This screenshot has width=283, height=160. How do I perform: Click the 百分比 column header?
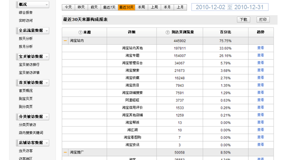pyautogui.click(x=226, y=32)
